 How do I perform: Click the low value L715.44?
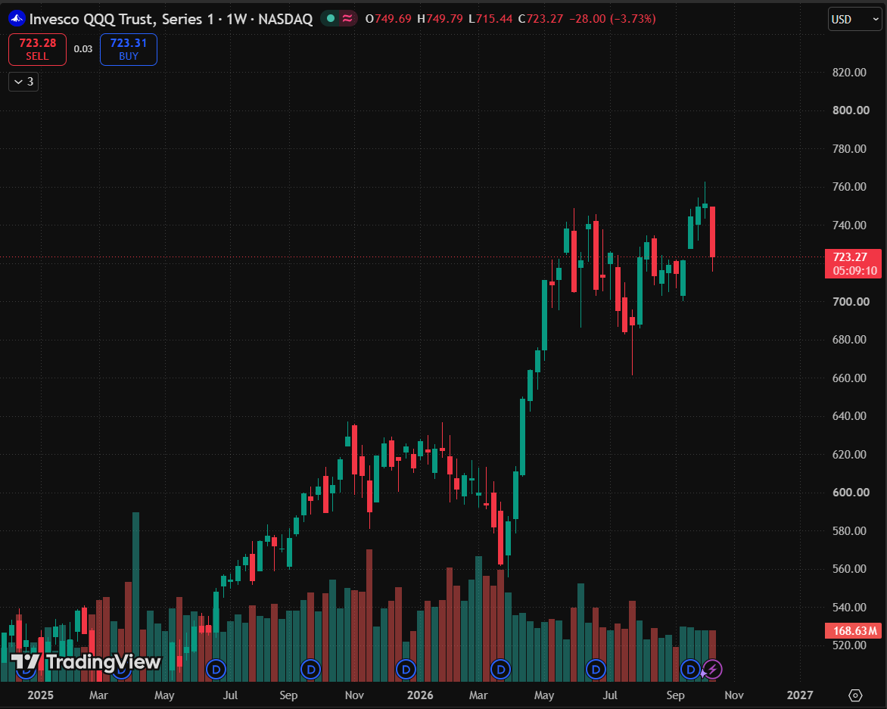490,19
